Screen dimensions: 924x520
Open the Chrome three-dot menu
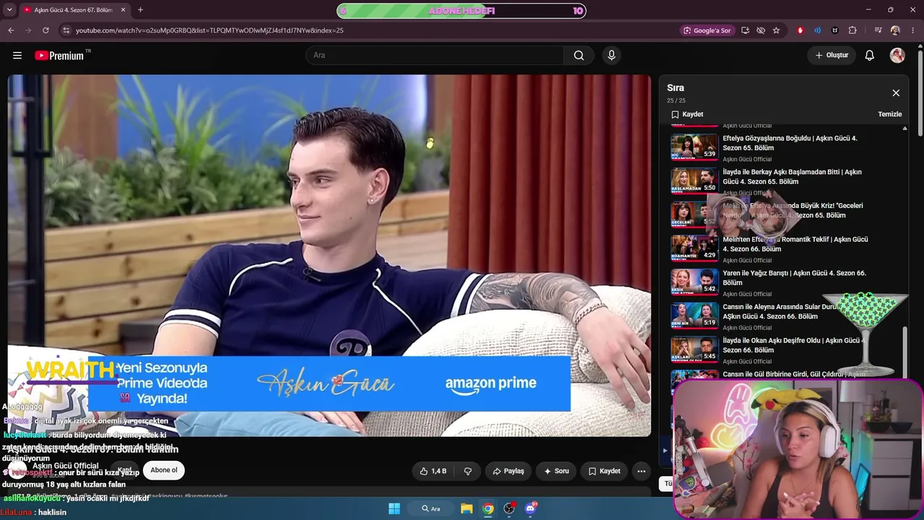click(913, 30)
